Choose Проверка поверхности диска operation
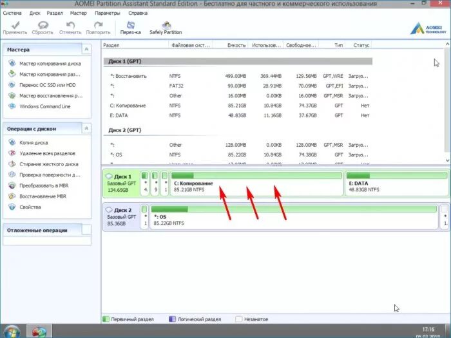Image resolution: width=451 pixels, height=338 pixels. coord(50,174)
